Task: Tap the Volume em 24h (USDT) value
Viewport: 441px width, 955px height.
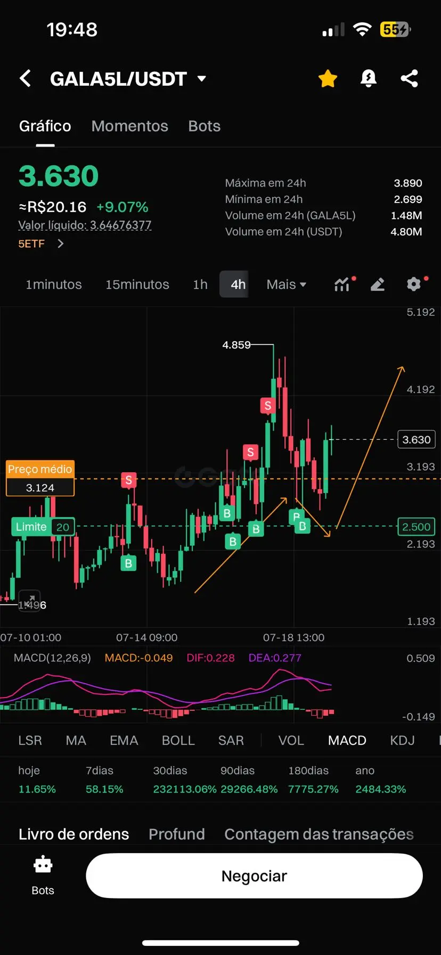Action: 406,232
